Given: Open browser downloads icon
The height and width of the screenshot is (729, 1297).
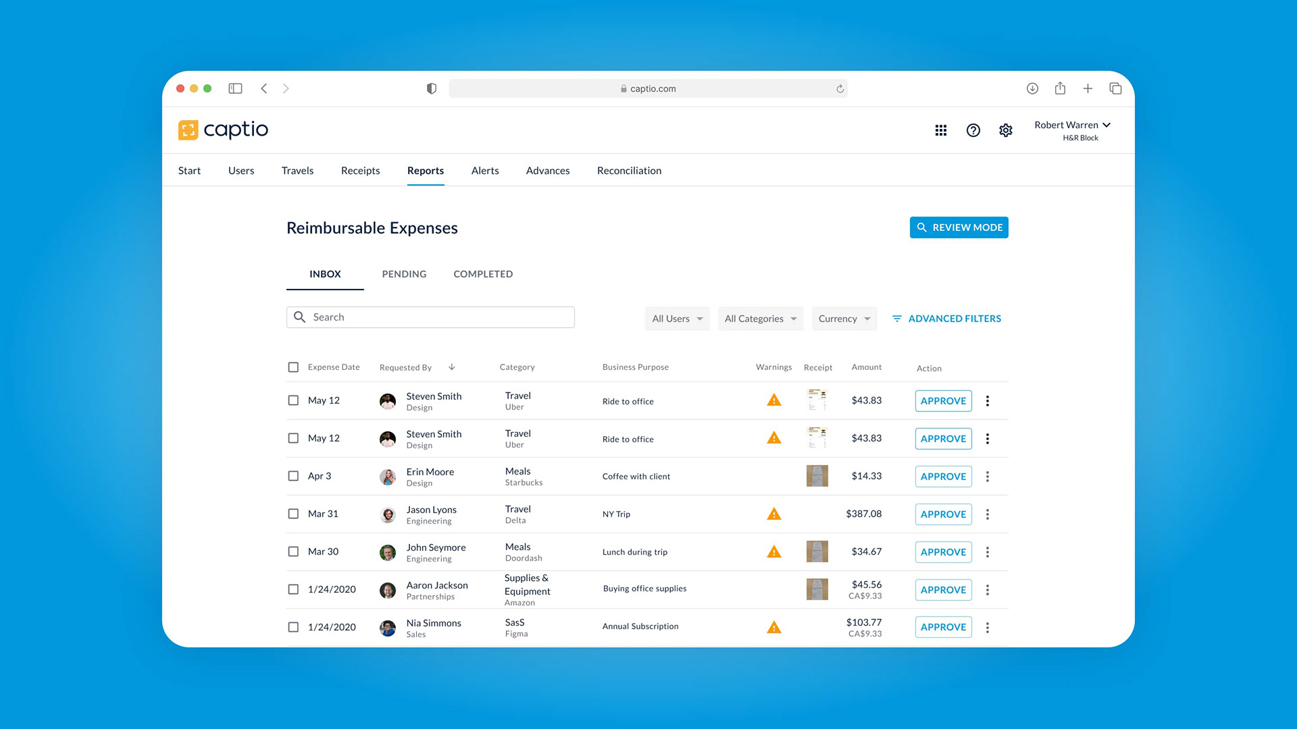Looking at the screenshot, I should 1032,88.
